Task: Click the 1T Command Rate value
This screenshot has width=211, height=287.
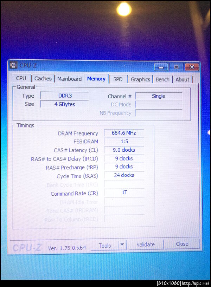Action: click(124, 193)
